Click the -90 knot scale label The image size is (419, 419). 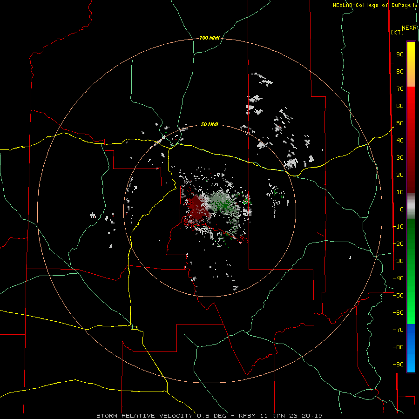pyautogui.click(x=398, y=364)
